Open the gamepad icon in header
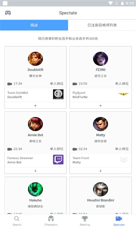The width and height of the screenshot is (136, 227). pos(8,13)
